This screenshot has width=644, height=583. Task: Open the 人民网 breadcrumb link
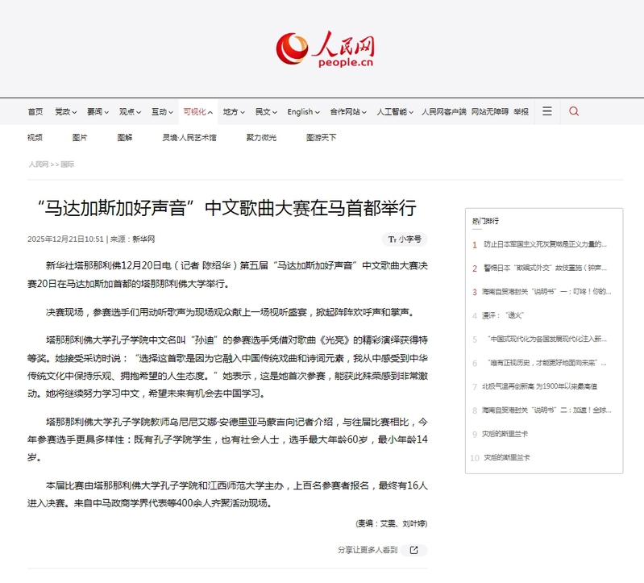click(x=38, y=164)
